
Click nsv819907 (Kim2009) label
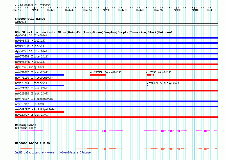30,104
